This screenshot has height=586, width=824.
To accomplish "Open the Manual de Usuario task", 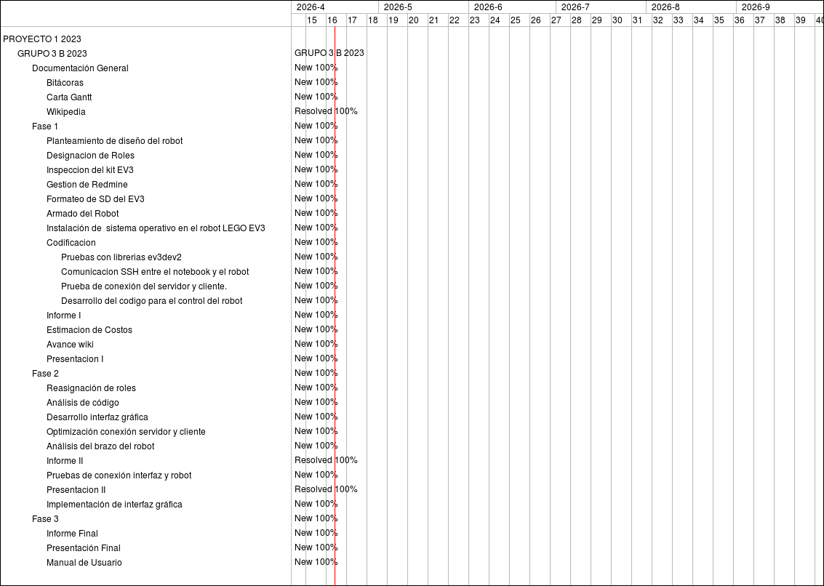I will 84,563.
